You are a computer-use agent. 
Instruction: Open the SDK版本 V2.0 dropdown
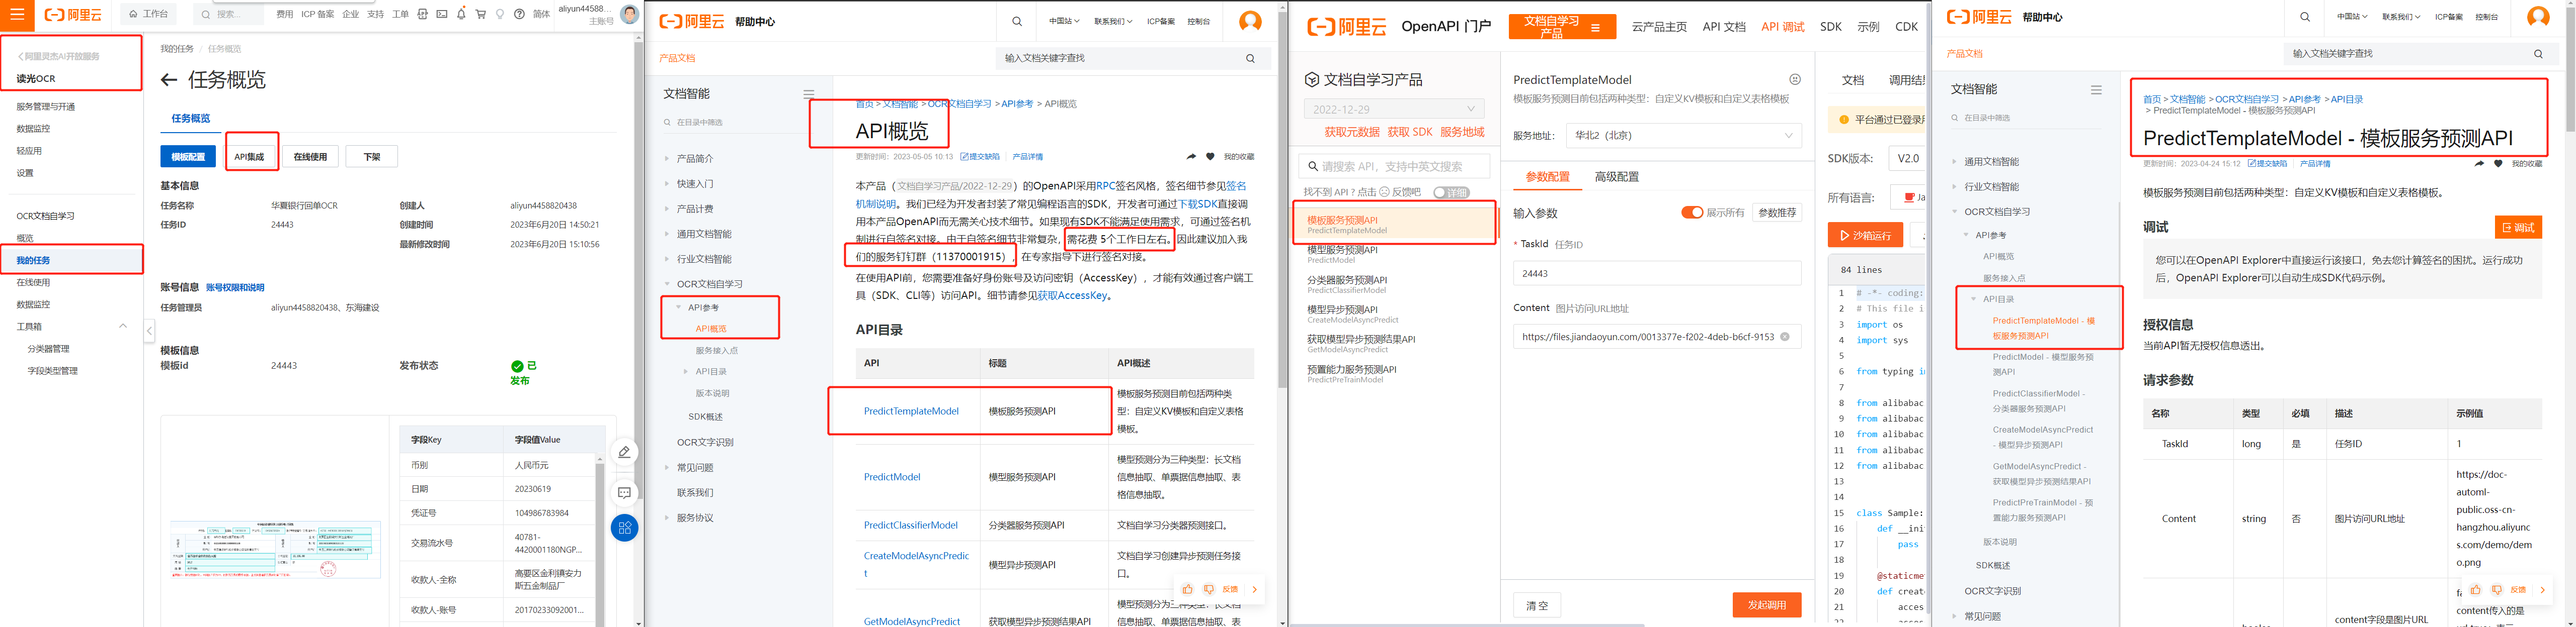(1907, 158)
